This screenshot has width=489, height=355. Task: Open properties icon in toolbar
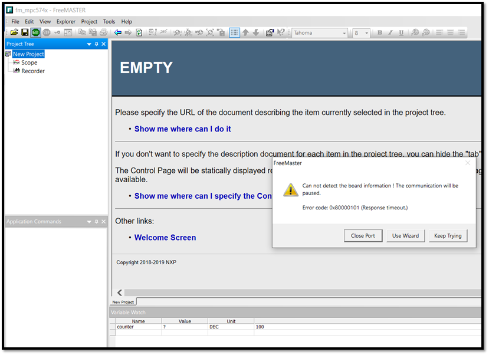270,32
